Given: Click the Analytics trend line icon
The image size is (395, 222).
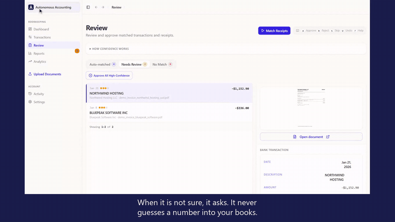Looking at the screenshot, I should coord(30,61).
